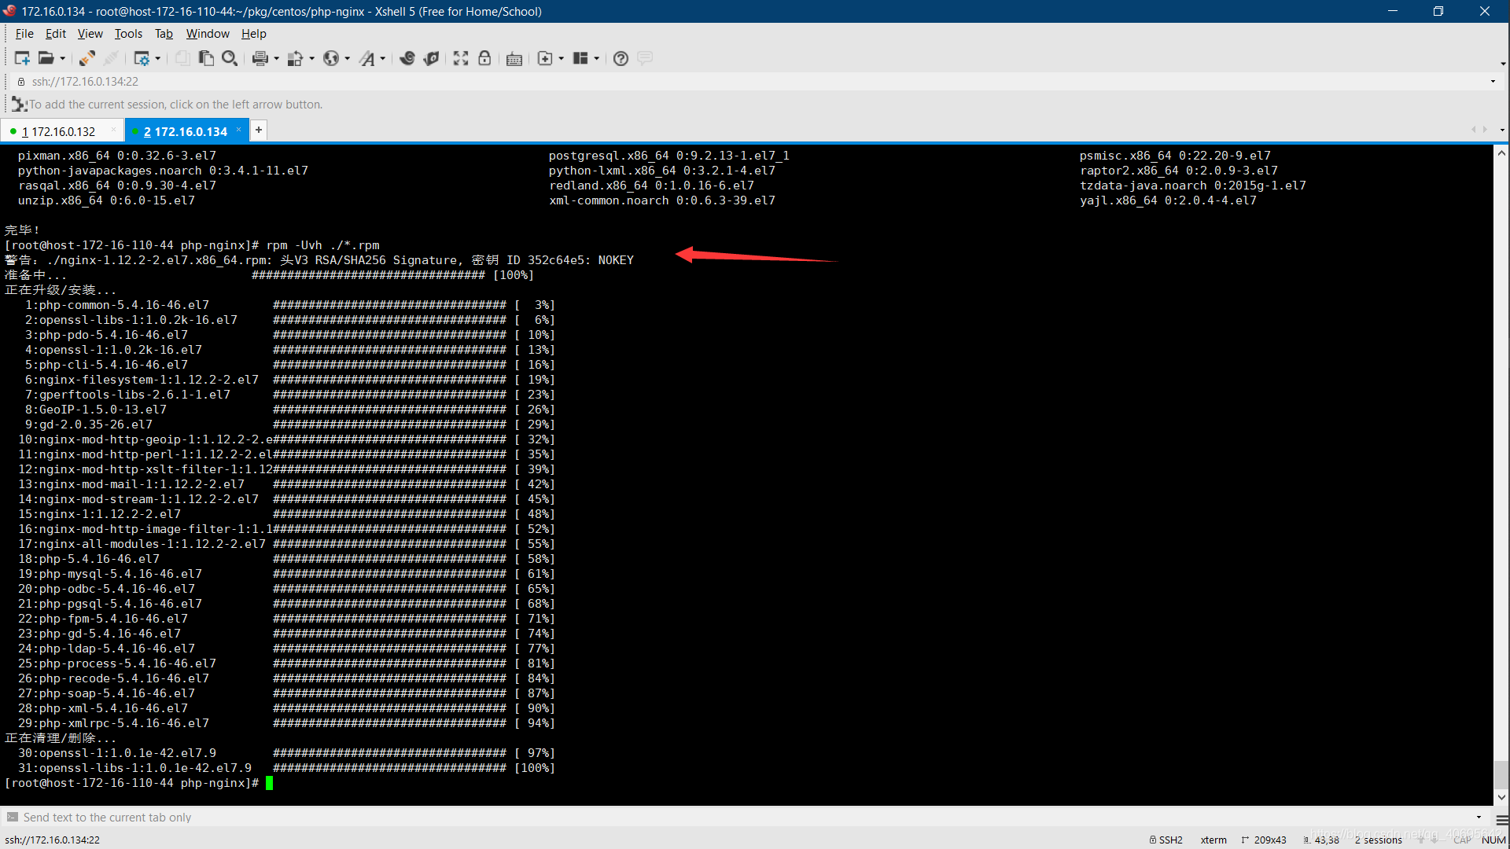Click the toolbar overflow arrow at right

tap(1503, 63)
